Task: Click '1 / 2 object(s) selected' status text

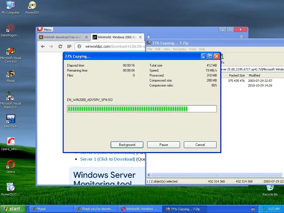Action: pos(162,181)
